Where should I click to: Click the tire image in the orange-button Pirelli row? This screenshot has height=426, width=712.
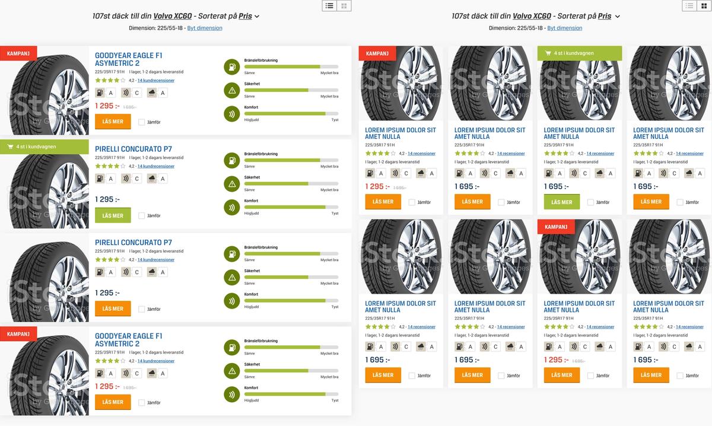[x=44, y=277]
